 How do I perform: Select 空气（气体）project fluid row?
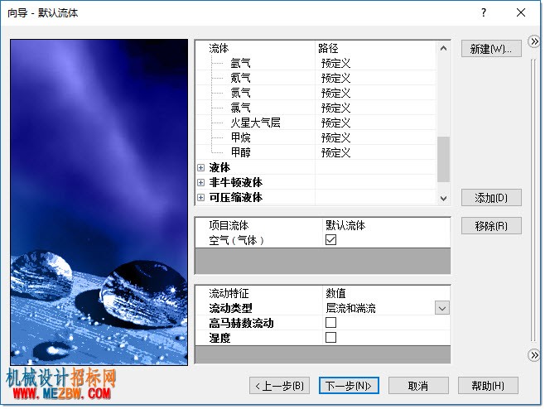[322, 240]
